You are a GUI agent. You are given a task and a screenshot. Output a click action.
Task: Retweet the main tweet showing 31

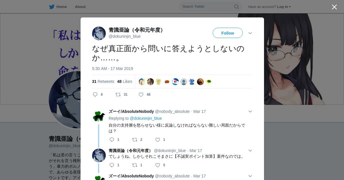point(118,95)
